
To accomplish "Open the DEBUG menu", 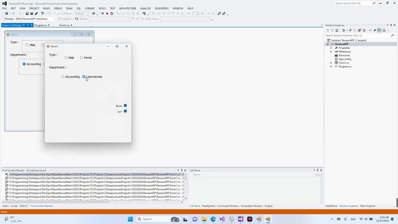I will point(58,8).
